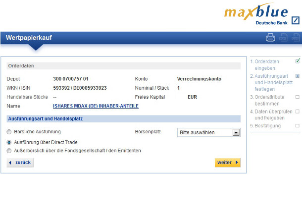302x223 pixels.
Task: Click the Börsenplatz dropdown arrow button
Action: (x=236, y=132)
